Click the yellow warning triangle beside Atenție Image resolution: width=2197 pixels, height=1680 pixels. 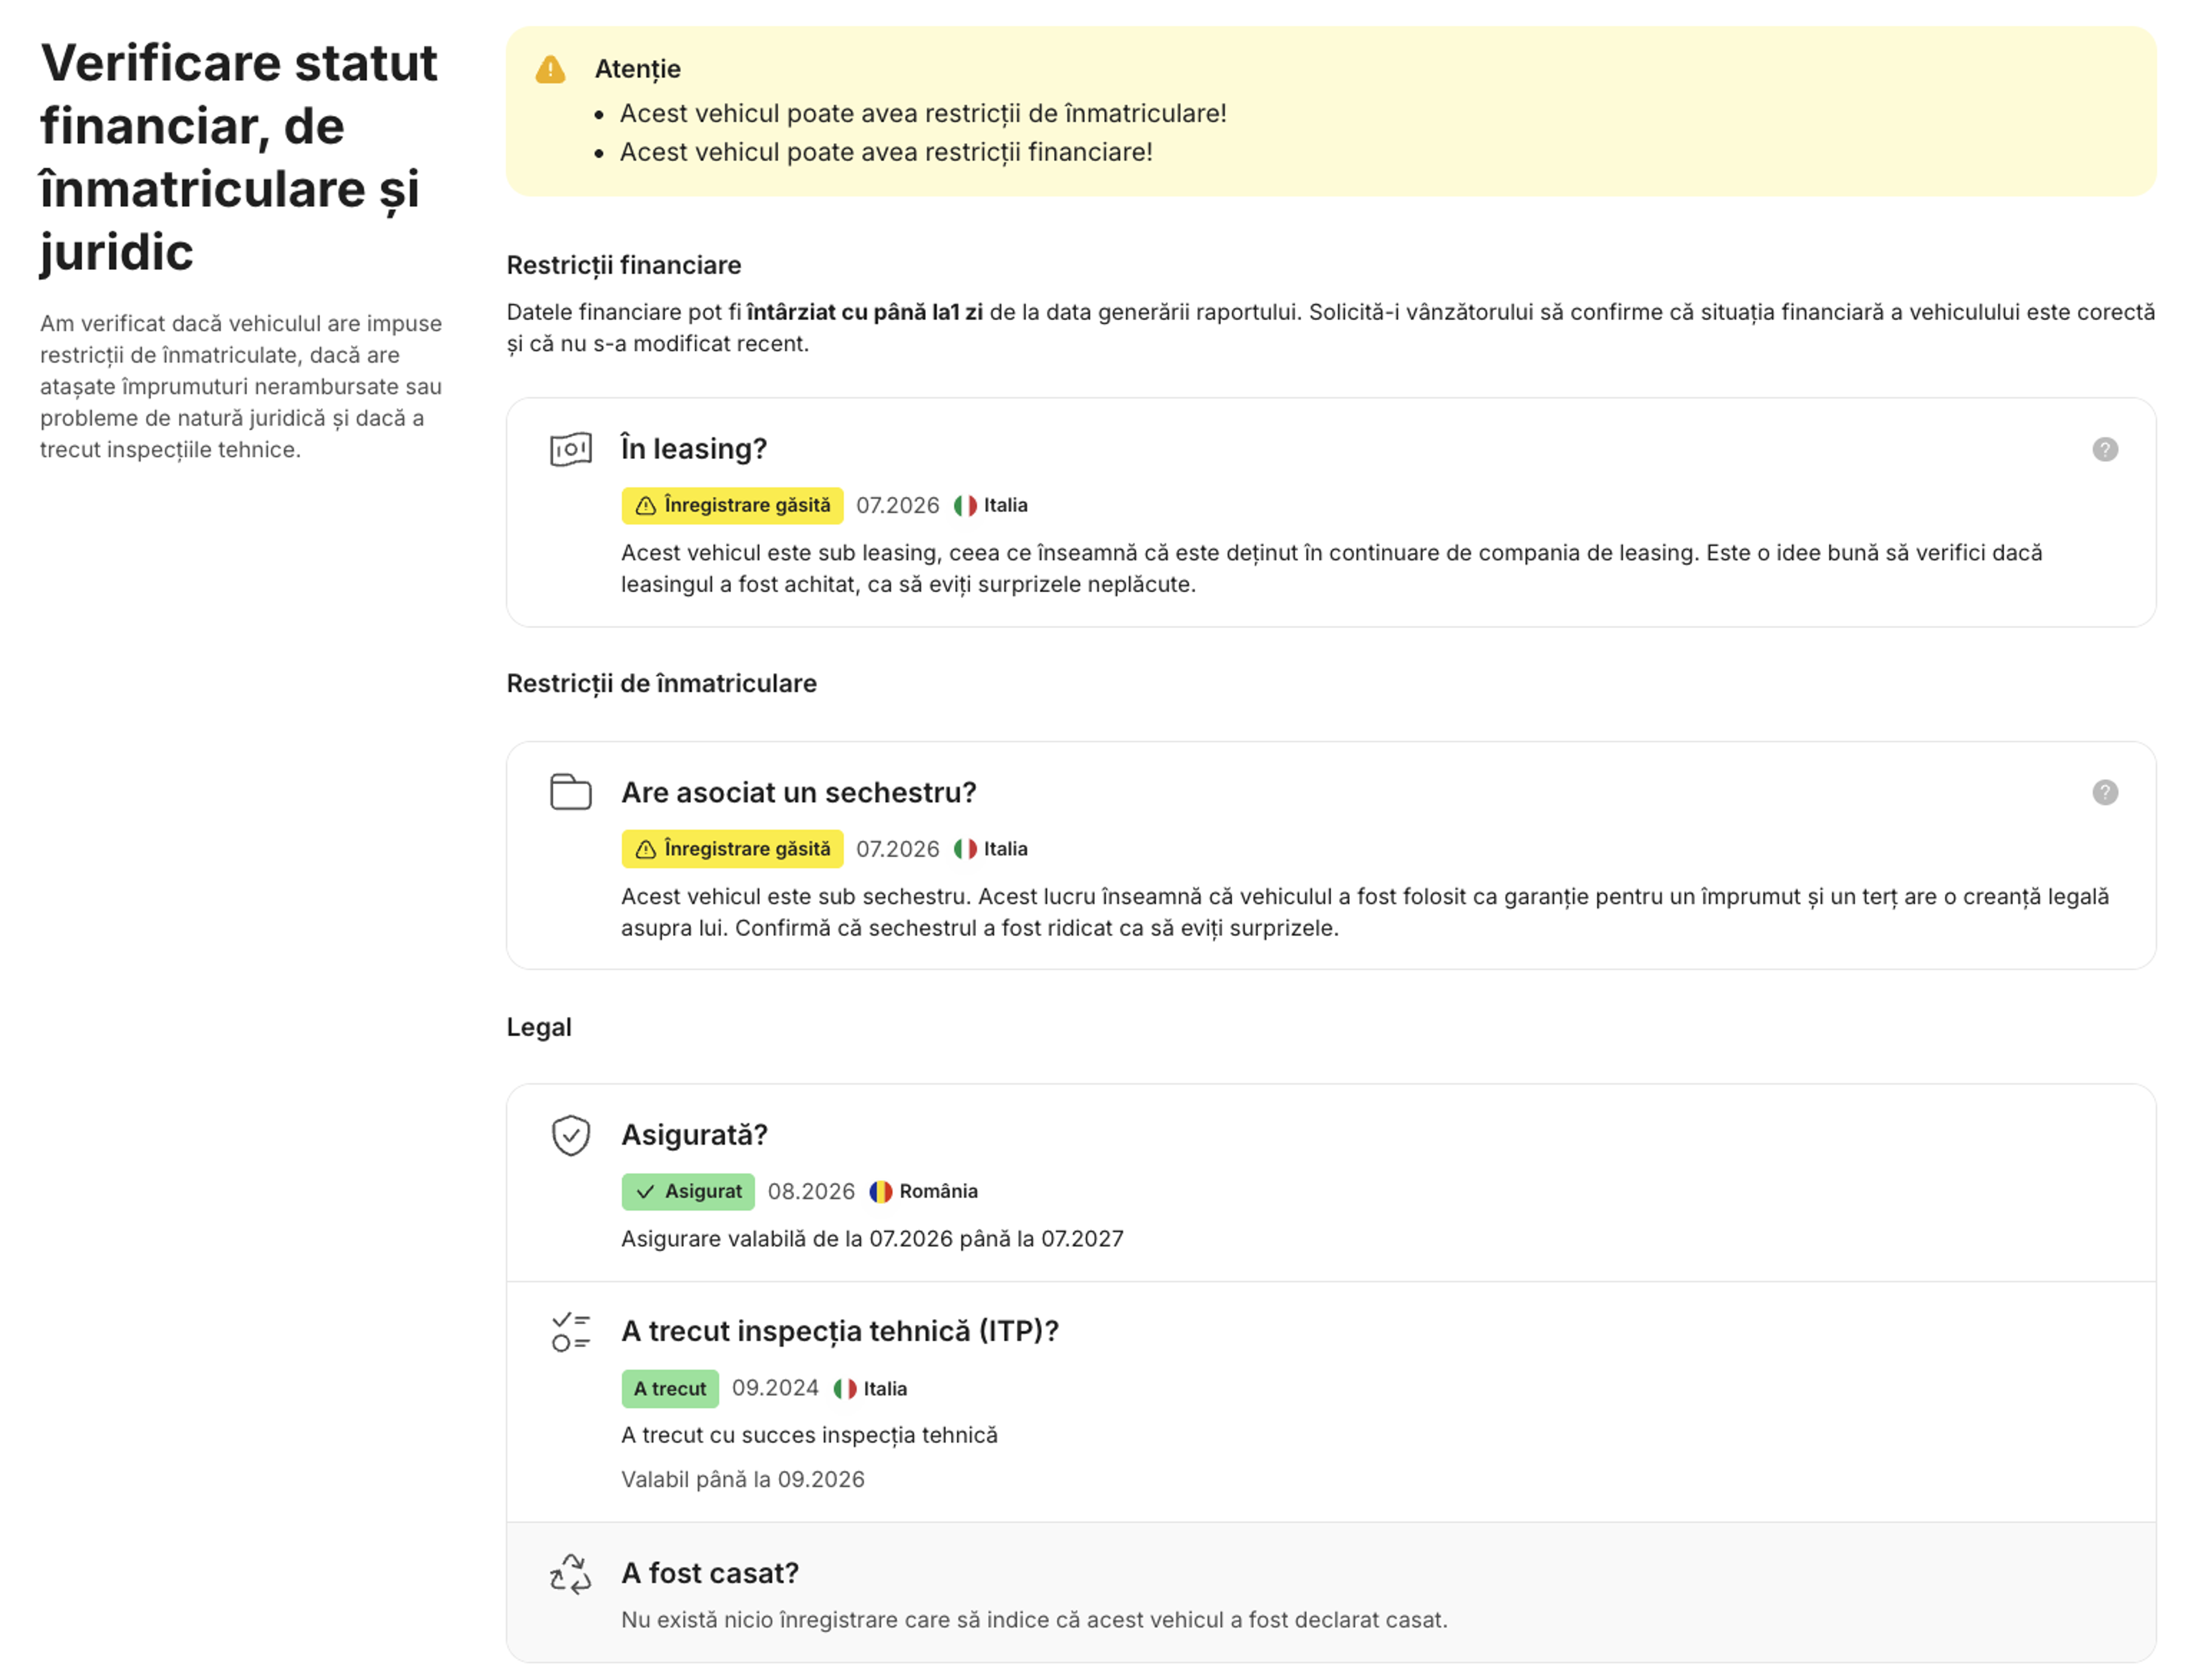pyautogui.click(x=550, y=70)
